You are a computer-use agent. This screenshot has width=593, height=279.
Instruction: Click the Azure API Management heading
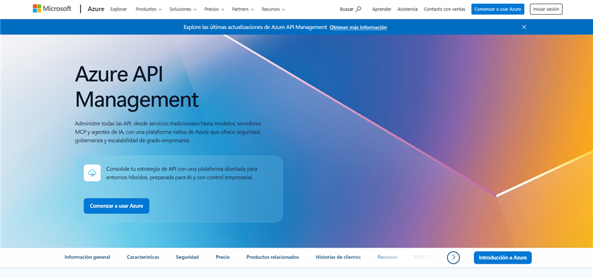tap(137, 87)
